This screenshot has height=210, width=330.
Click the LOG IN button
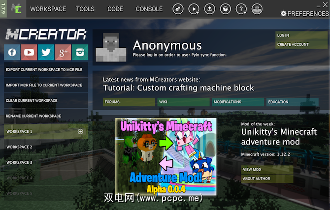tap(301, 35)
